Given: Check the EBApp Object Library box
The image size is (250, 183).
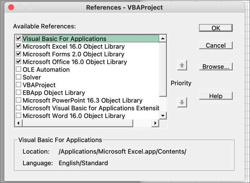Looking at the screenshot, I should (x=19, y=92).
